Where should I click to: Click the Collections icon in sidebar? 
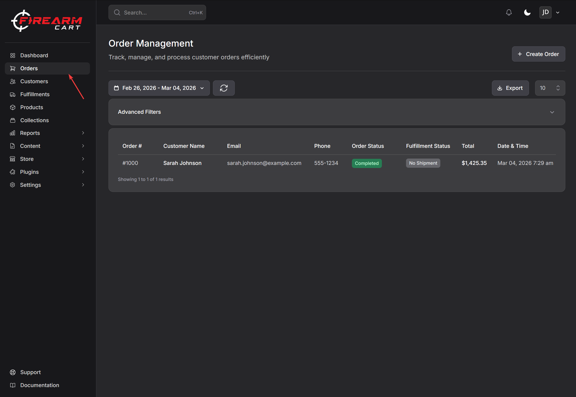[13, 120]
